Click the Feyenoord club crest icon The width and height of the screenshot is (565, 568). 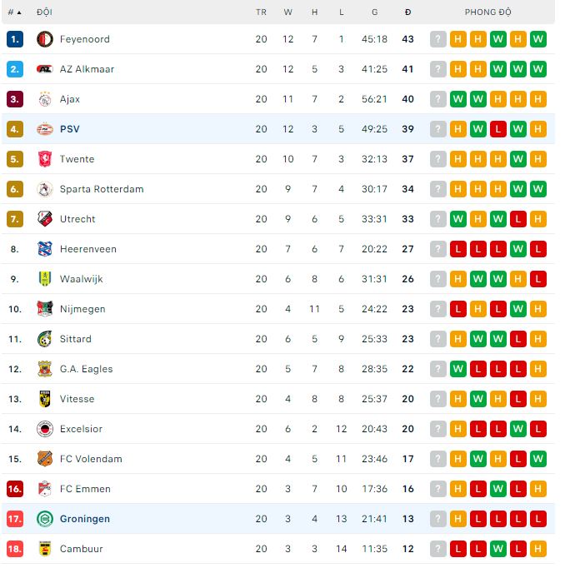tap(45, 39)
